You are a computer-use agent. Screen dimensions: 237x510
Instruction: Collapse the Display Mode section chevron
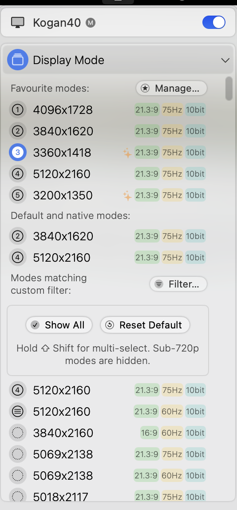pos(225,60)
